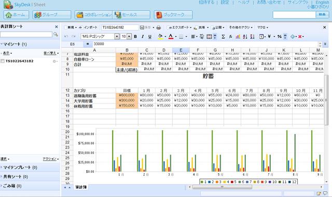The width and height of the screenshot is (332, 197).
Task: Click the text alignment icon
Action: (193, 37)
